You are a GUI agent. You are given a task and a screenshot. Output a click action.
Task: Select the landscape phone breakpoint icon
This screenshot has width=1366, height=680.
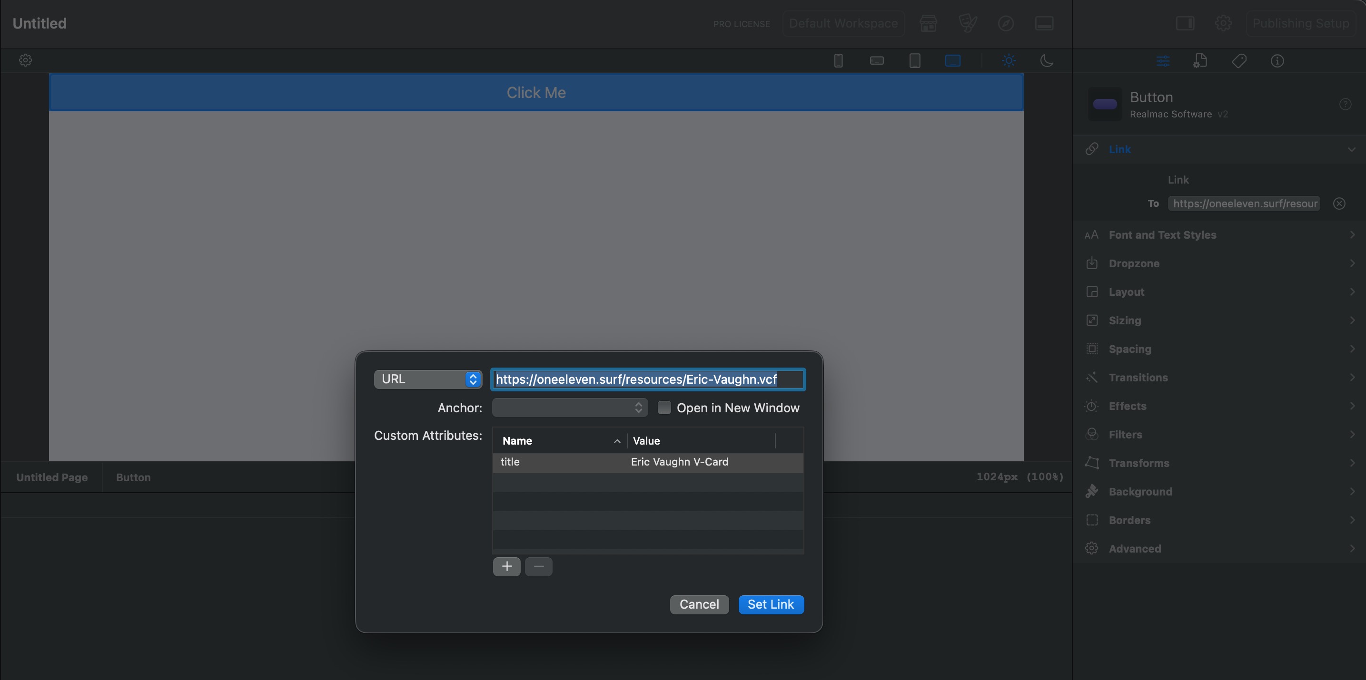pos(877,61)
